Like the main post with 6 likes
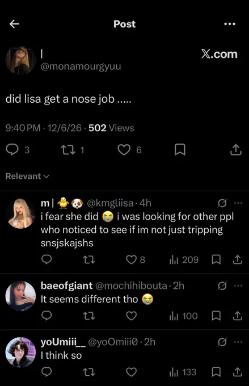This screenshot has height=386, width=249. pos(124,150)
